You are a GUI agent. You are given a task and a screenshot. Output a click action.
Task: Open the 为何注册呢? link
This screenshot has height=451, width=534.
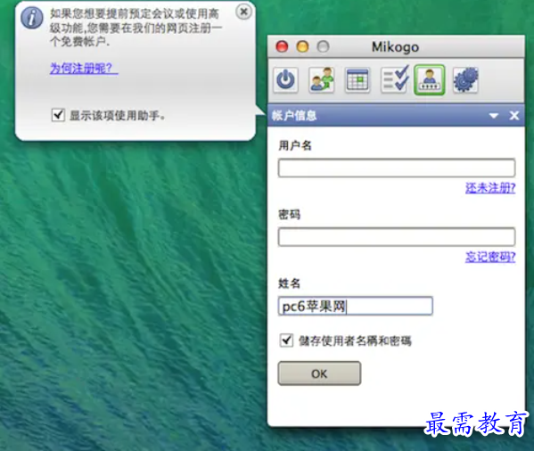coord(84,69)
